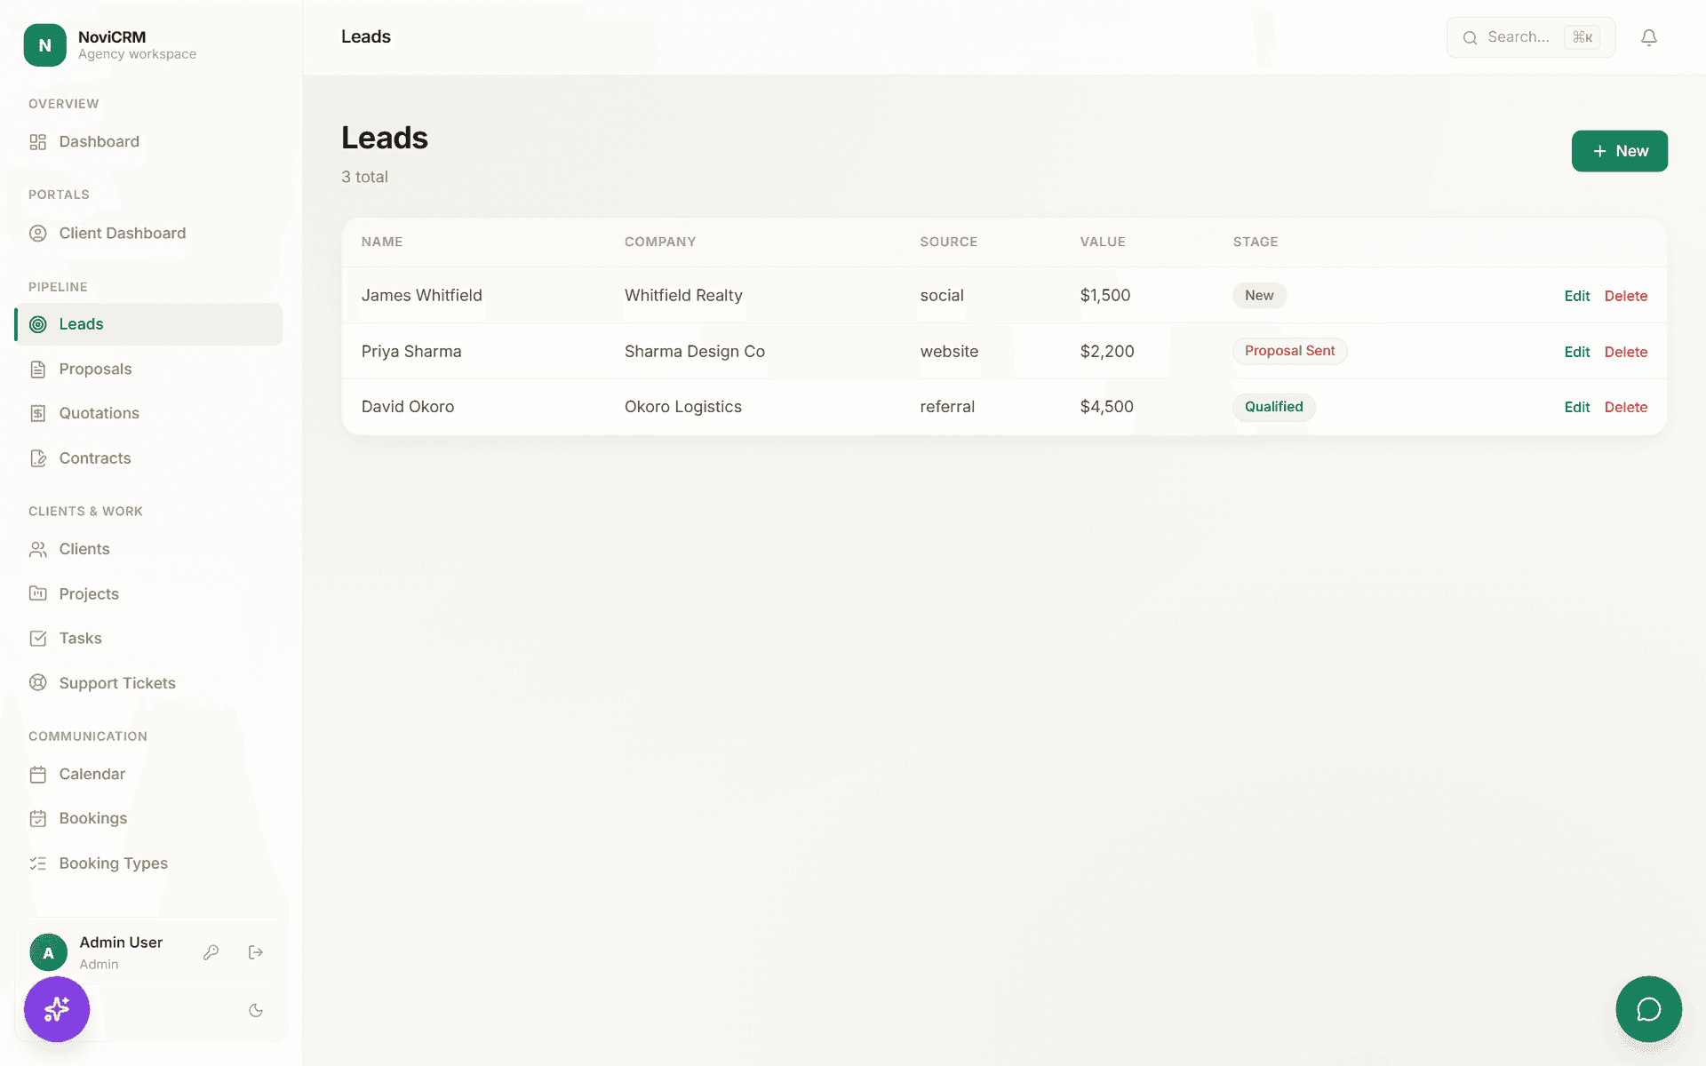The image size is (1706, 1066).
Task: Edit the James Whitfield lead
Action: pyautogui.click(x=1577, y=296)
